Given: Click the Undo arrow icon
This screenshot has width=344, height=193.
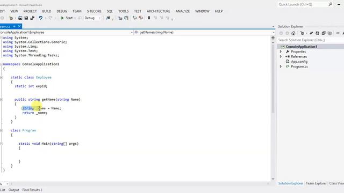Looking at the screenshot, I should [x=41, y=18].
